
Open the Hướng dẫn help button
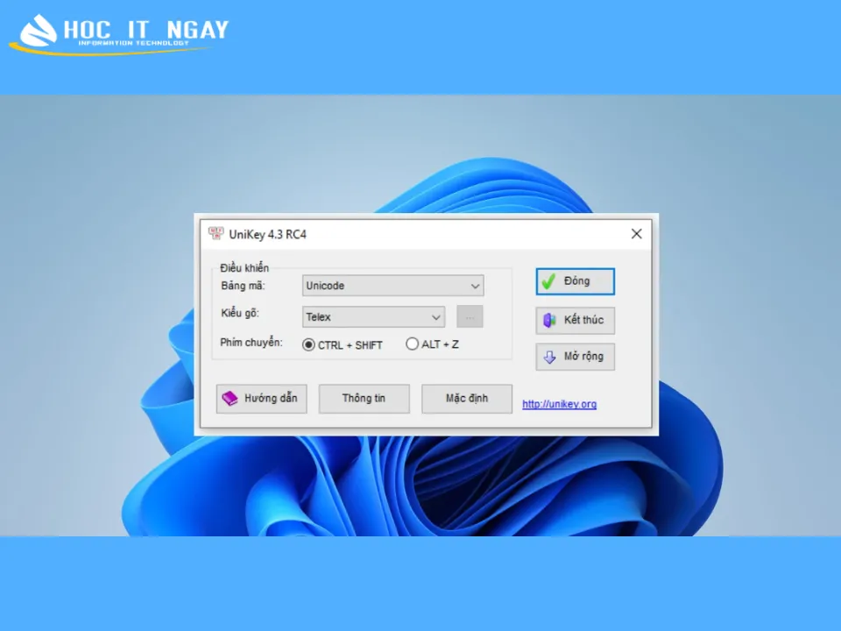click(262, 399)
